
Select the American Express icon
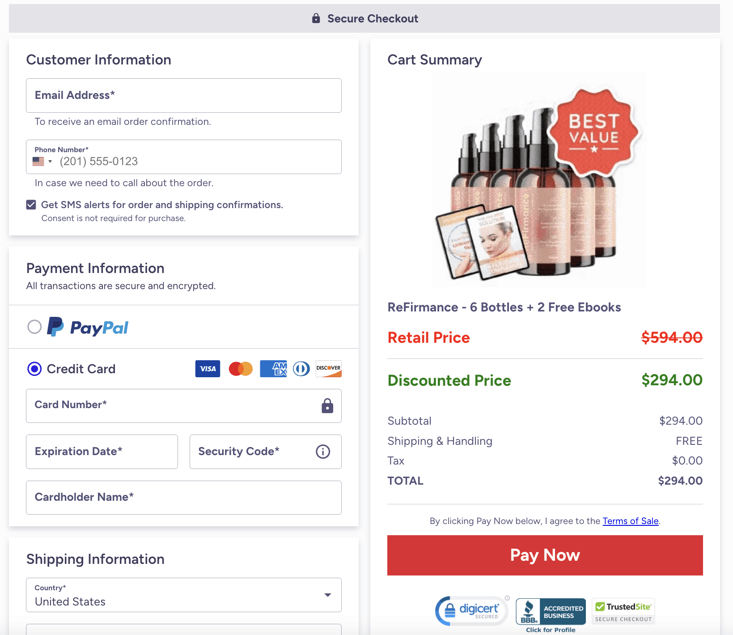273,368
